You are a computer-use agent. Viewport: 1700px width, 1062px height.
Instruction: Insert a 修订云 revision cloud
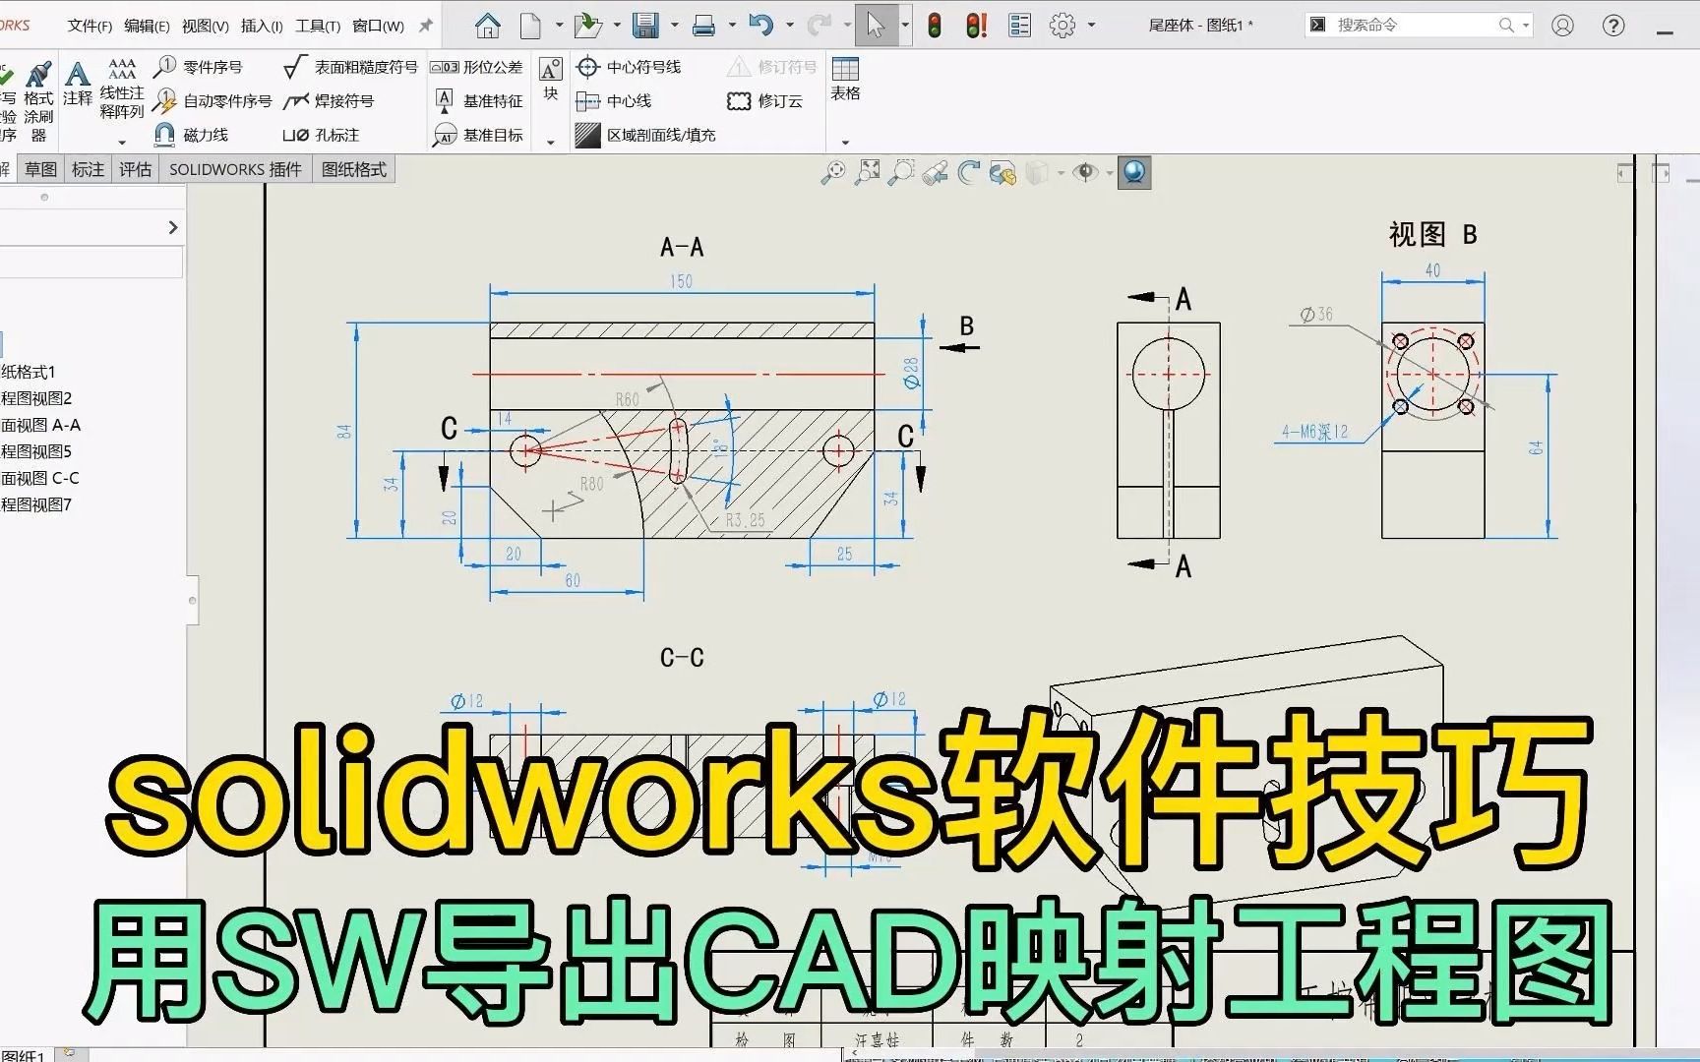pyautogui.click(x=764, y=100)
